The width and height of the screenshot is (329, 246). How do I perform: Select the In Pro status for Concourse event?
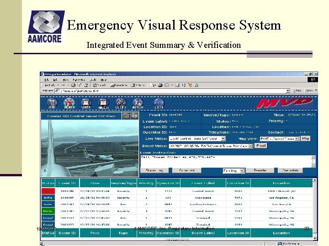(x=48, y=198)
